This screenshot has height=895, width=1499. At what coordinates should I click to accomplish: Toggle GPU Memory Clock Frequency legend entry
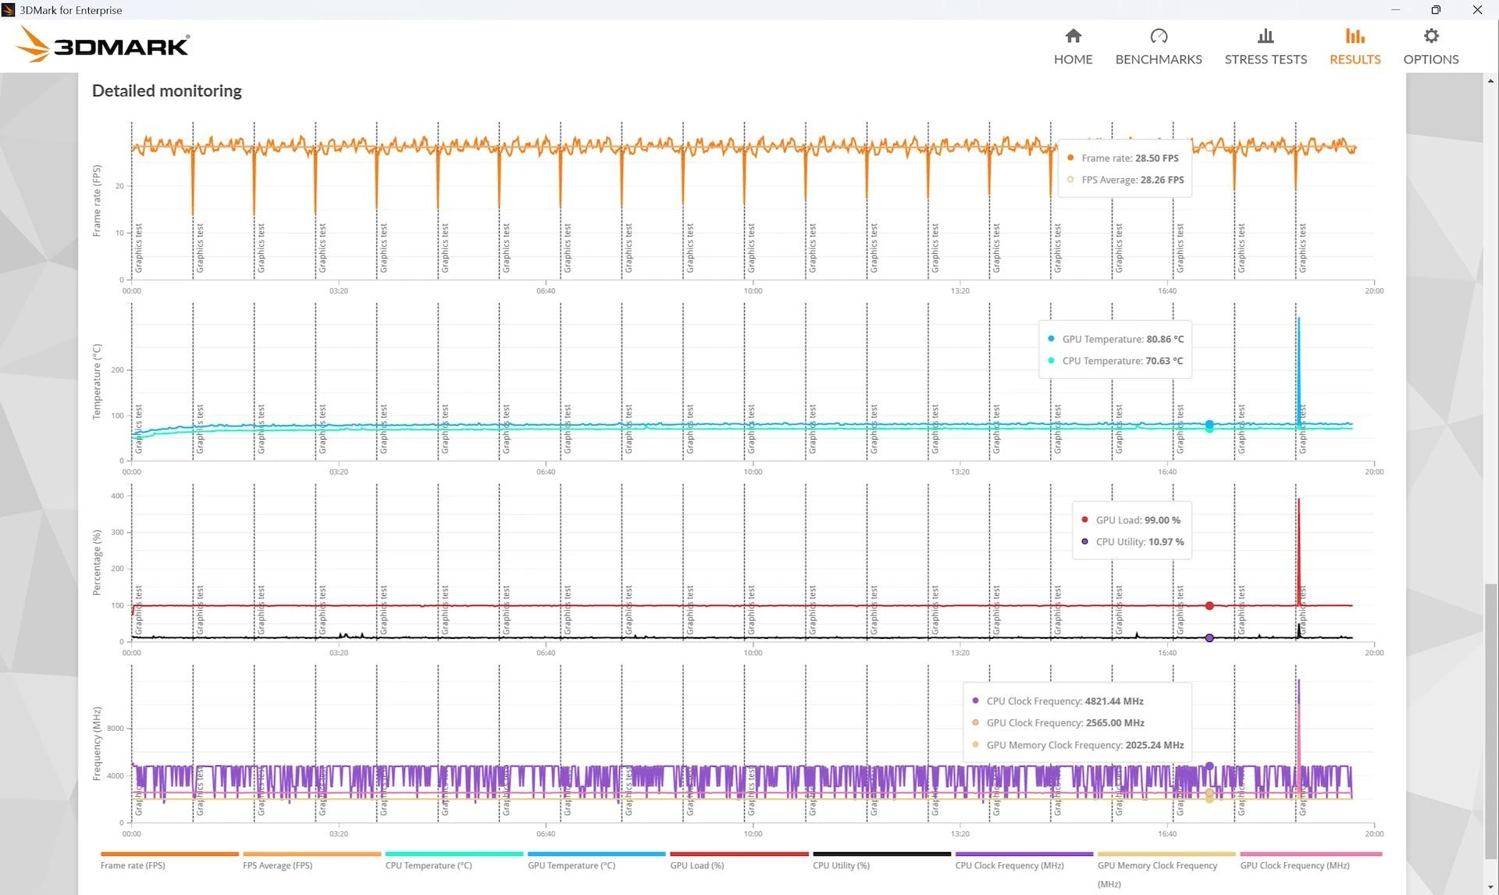pyautogui.click(x=1157, y=865)
